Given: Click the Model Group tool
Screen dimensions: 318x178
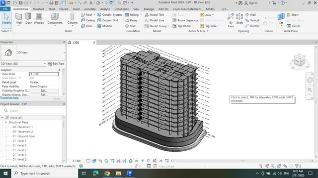Looking at the screenshot, I should [156, 26].
